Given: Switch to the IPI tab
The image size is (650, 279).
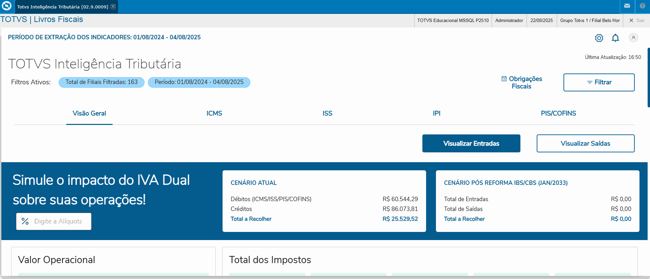Looking at the screenshot, I should [x=437, y=113].
